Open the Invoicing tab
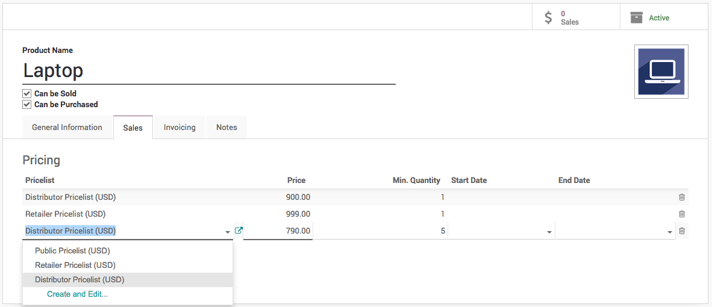 [180, 128]
